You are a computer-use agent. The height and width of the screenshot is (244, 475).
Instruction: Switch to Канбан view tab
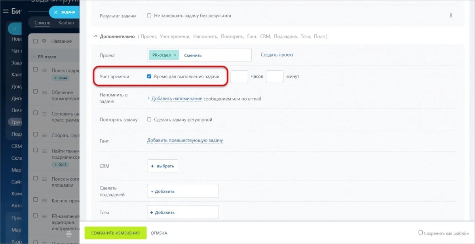pos(66,23)
